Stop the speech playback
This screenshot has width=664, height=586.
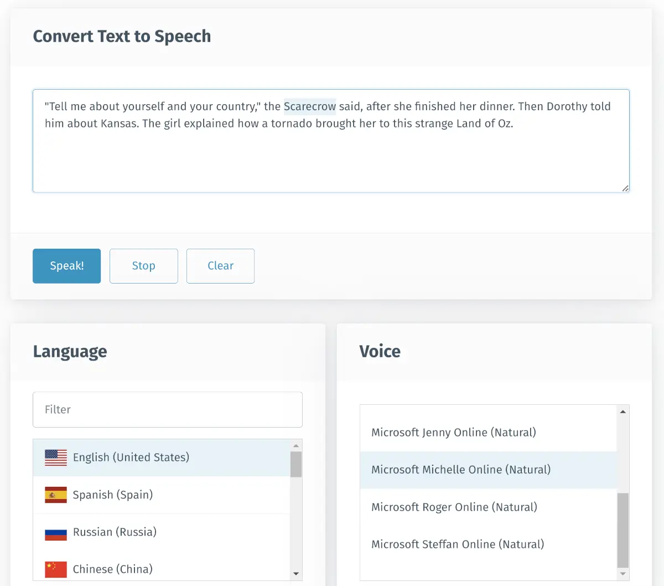click(x=144, y=266)
